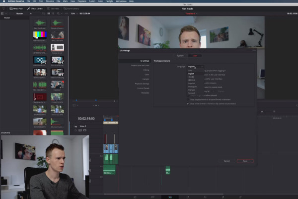Open the Deliver page rocket icon
The image size is (298, 199).
(240, 197)
